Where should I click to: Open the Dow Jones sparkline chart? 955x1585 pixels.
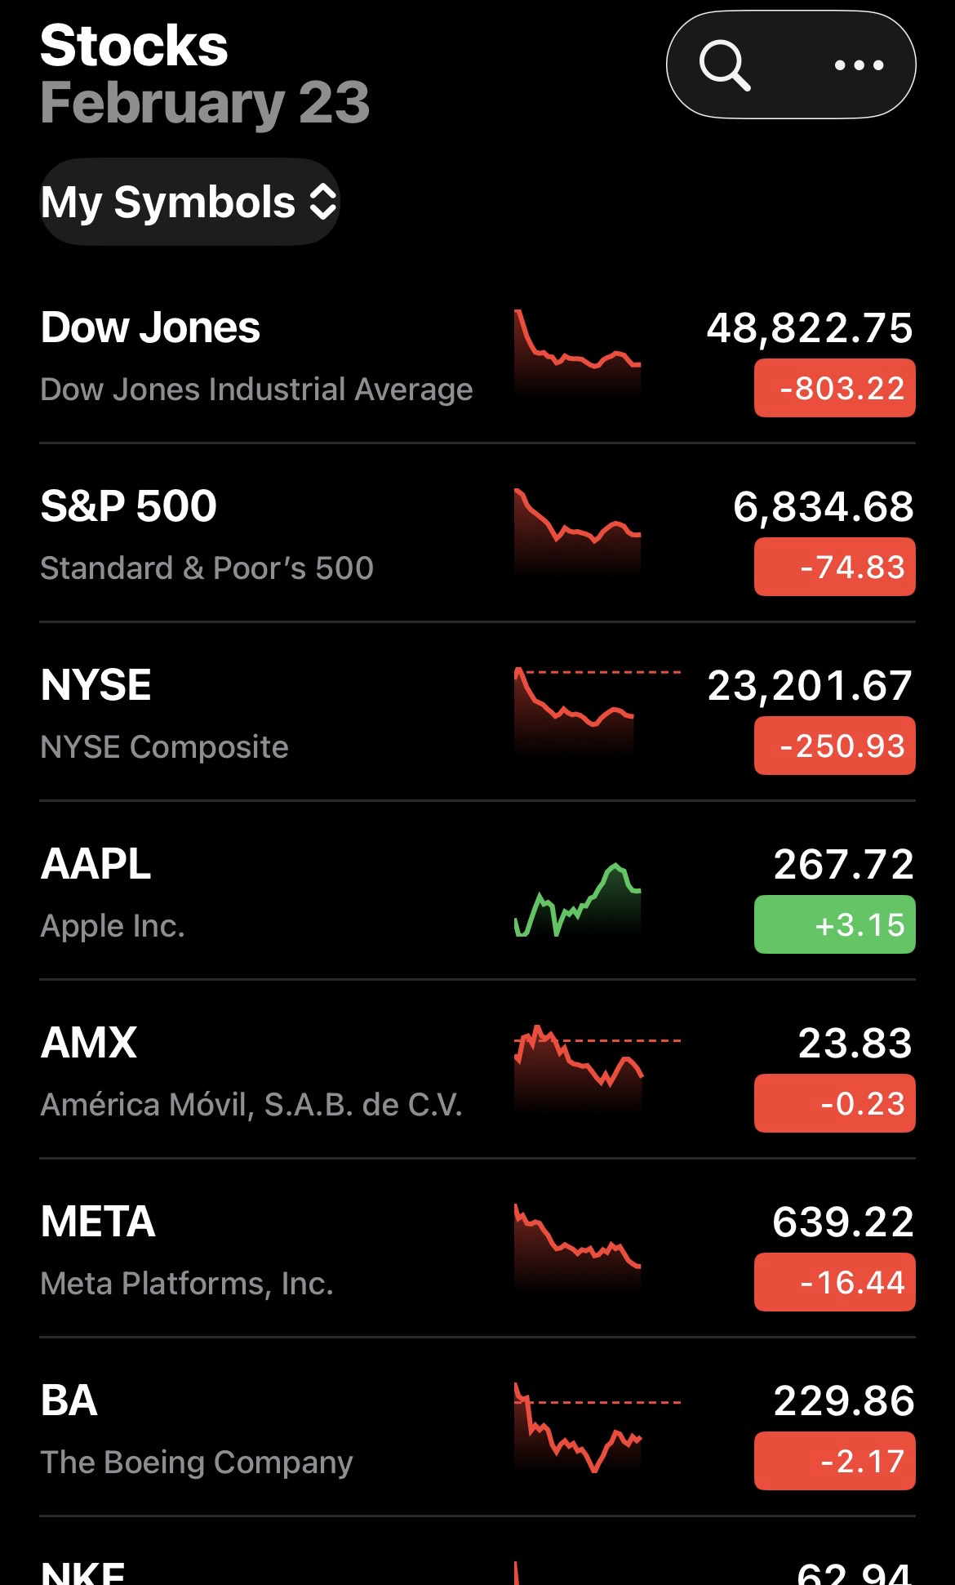578,353
